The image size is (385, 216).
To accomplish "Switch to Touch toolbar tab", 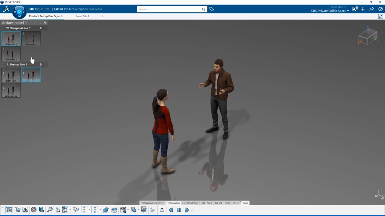I will pyautogui.click(x=236, y=203).
